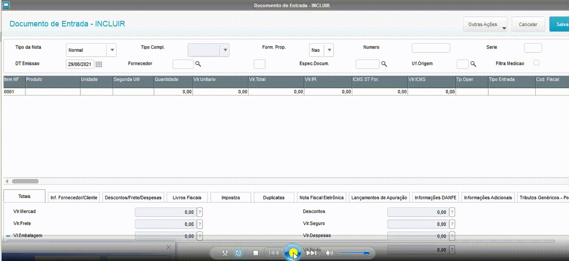The height and width of the screenshot is (261, 569).
Task: Switch to Duplicatas tab
Action: (x=274, y=197)
